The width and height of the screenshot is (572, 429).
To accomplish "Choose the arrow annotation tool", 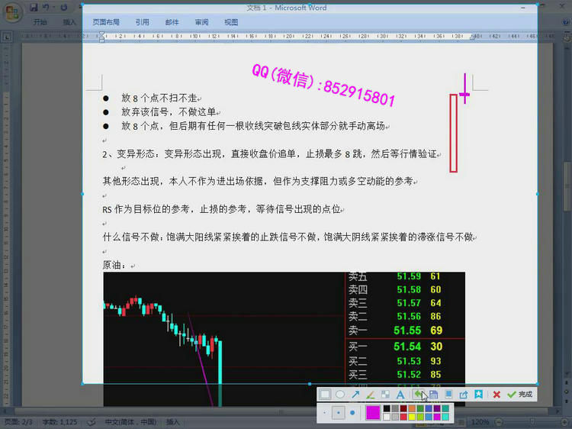I will pos(355,395).
